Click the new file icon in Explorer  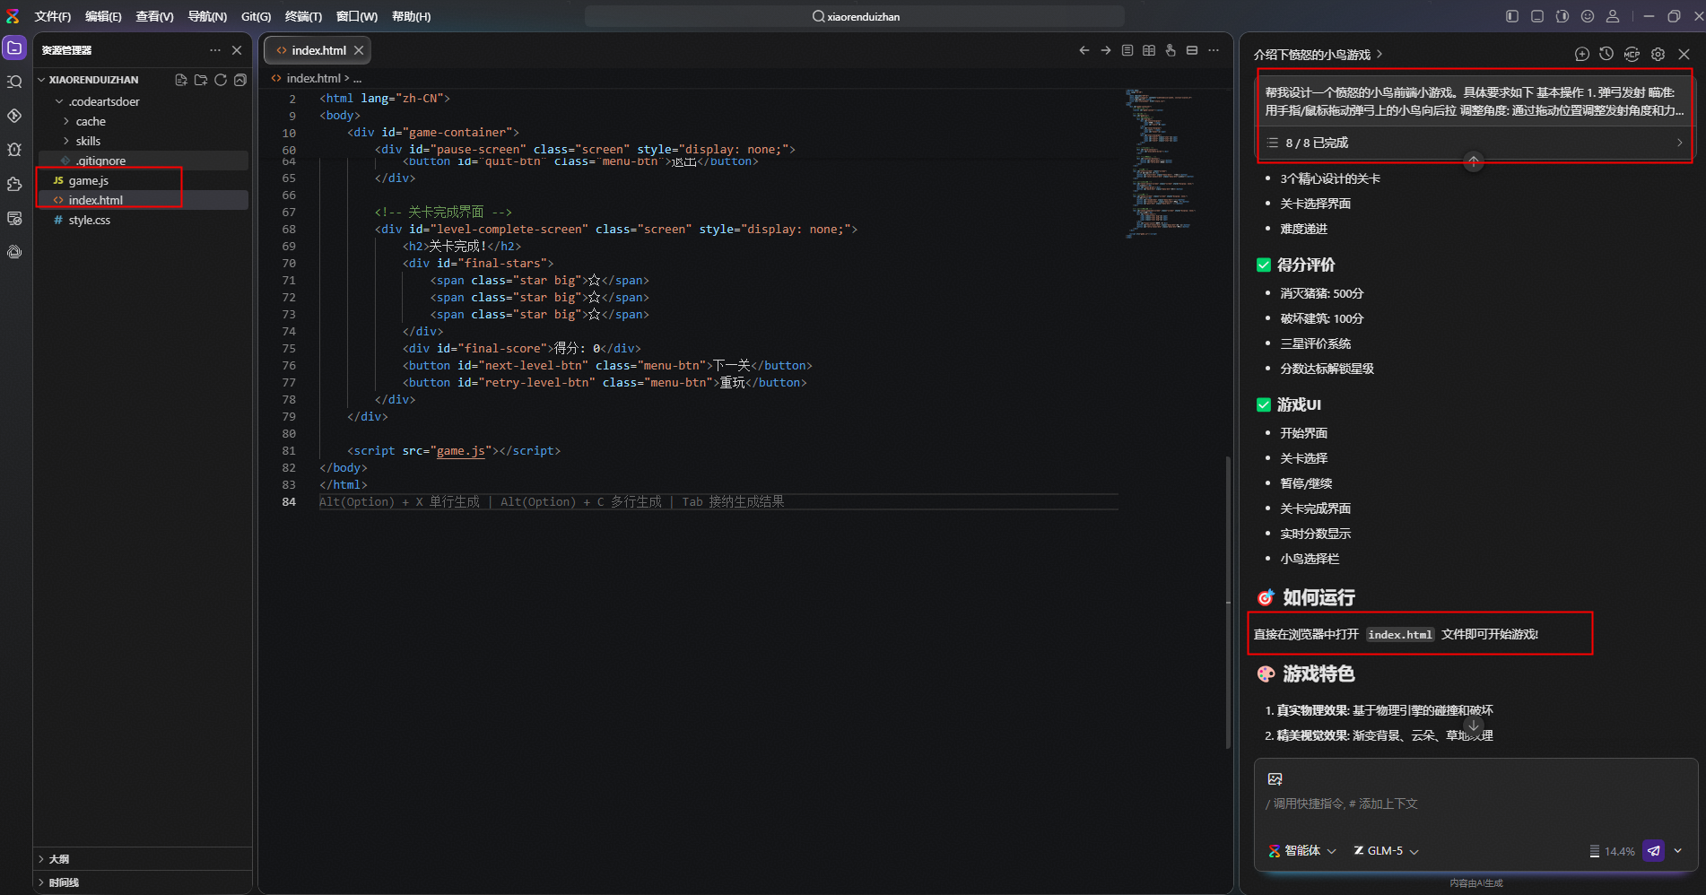181,80
